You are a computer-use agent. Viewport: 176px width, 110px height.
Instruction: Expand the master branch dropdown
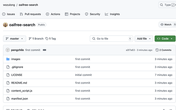[x=15, y=39]
